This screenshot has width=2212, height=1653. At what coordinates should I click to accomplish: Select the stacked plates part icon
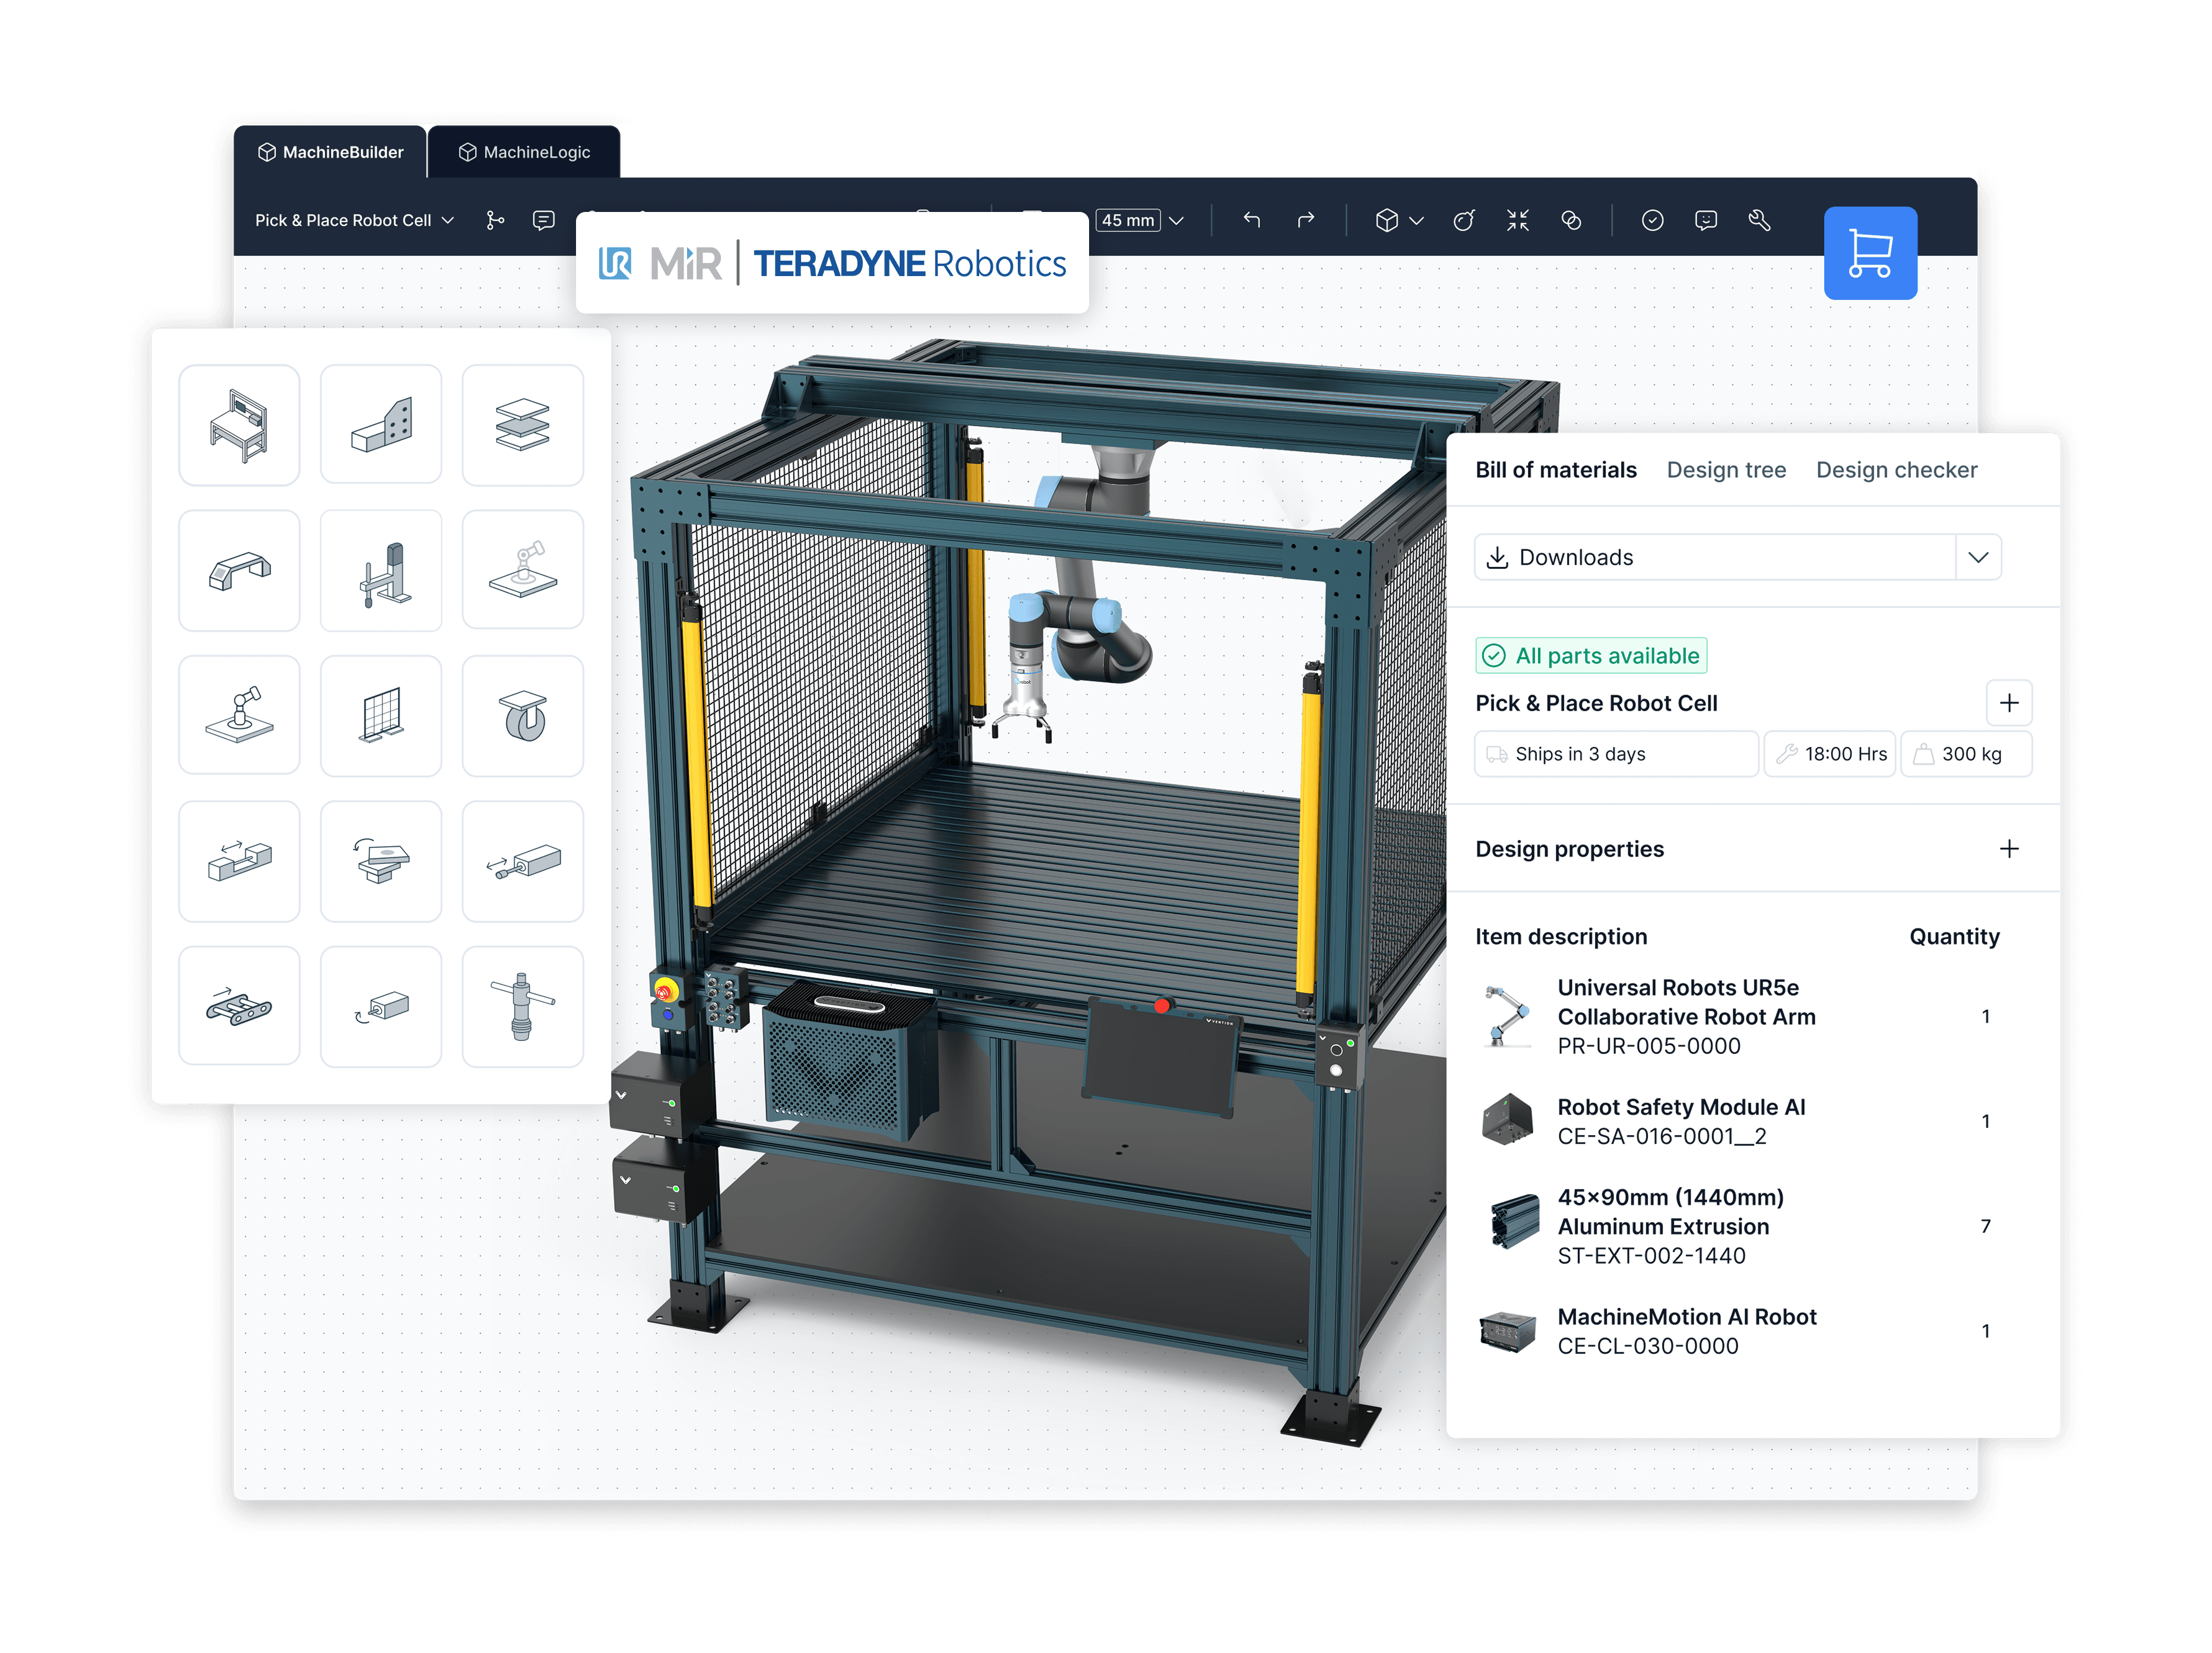523,425
